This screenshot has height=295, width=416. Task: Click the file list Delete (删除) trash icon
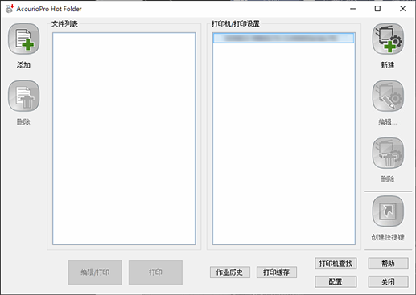tap(23, 96)
